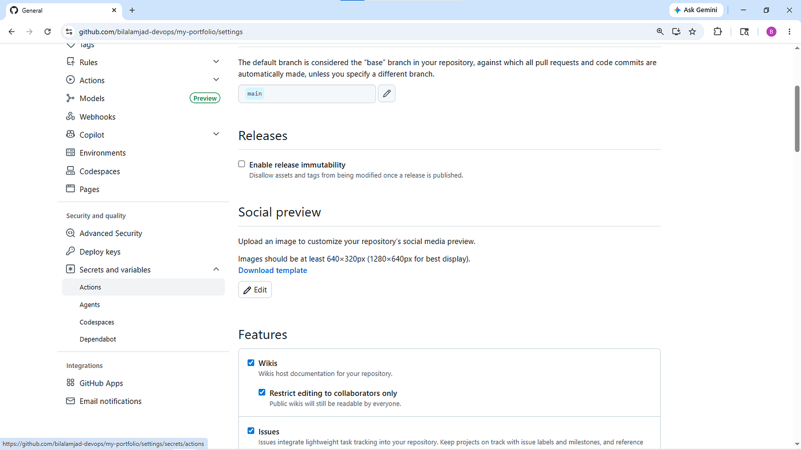
Task: Click the Codespaces icon in sidebar
Action: pos(70,171)
